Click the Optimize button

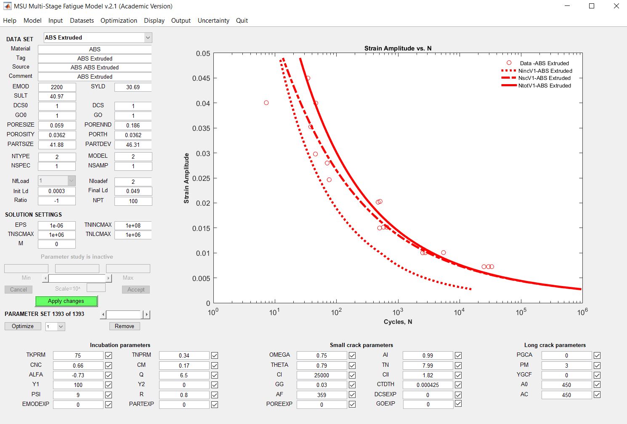23,326
